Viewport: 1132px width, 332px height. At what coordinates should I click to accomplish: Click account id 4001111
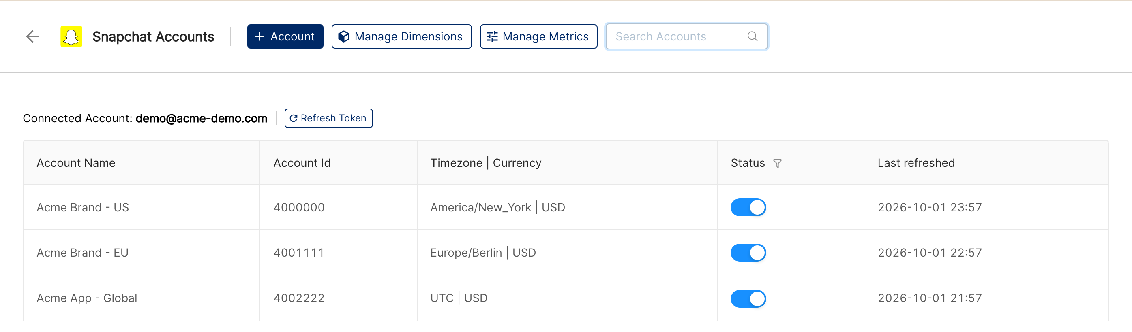pos(299,253)
